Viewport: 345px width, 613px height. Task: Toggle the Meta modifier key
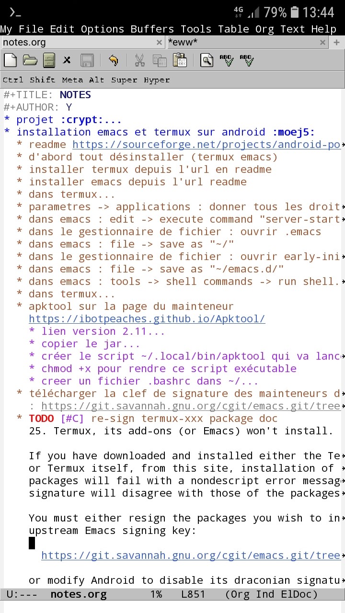pos(72,80)
